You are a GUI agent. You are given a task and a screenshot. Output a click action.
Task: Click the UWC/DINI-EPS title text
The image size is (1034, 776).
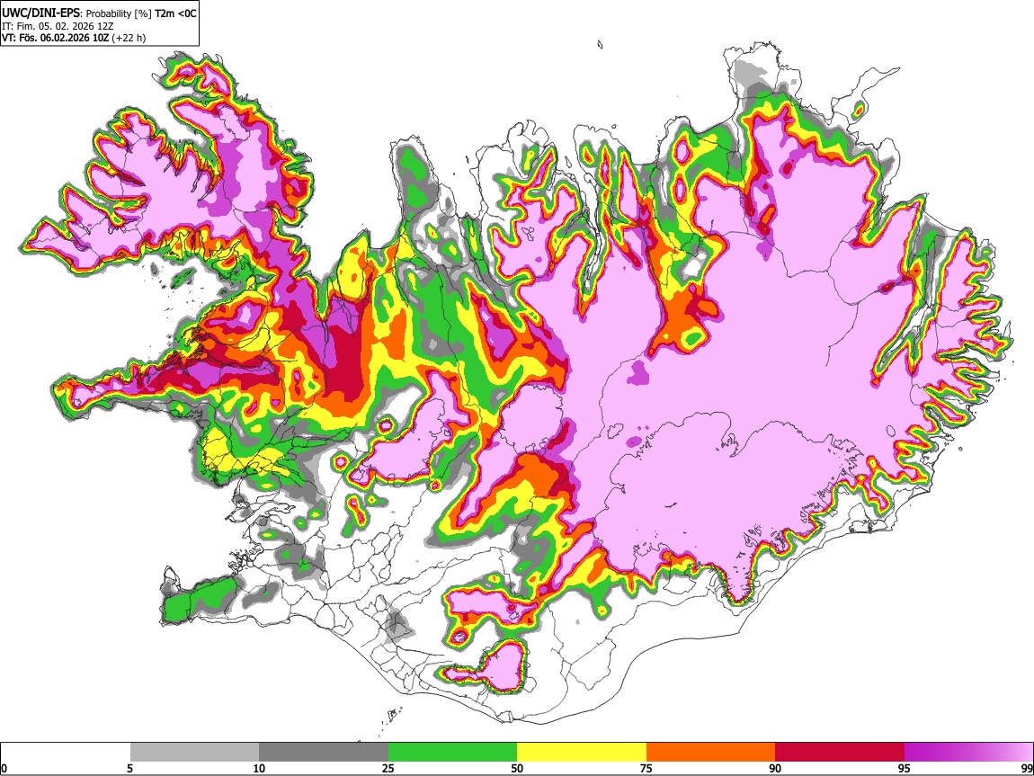[40, 13]
